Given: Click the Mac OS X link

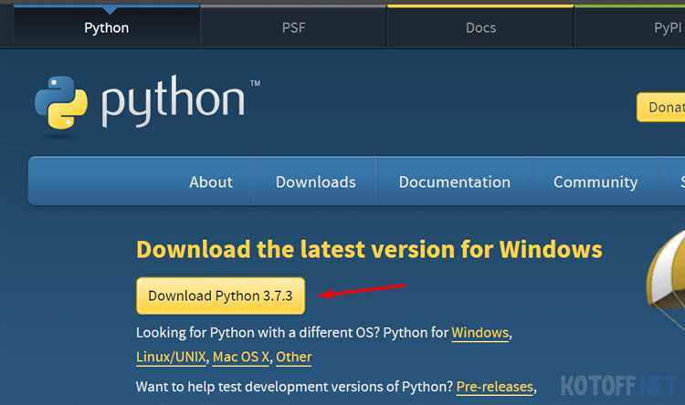Looking at the screenshot, I should pyautogui.click(x=241, y=357).
